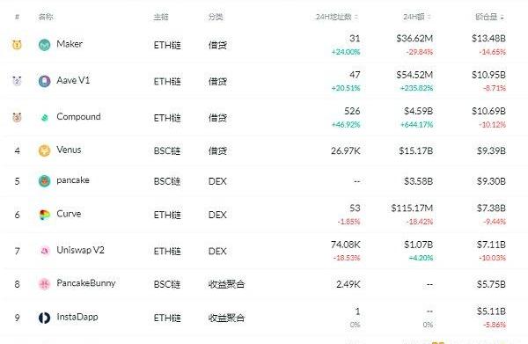Click the Venus yellow coin icon

pyautogui.click(x=45, y=150)
